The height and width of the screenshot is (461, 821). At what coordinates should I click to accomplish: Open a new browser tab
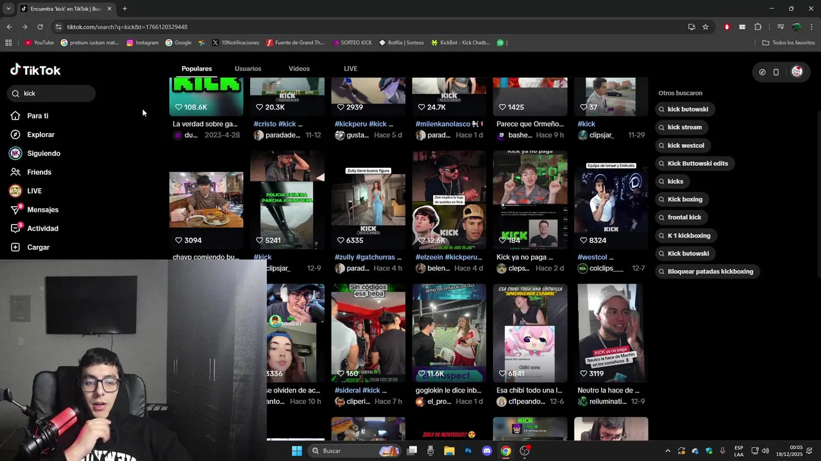(x=124, y=9)
